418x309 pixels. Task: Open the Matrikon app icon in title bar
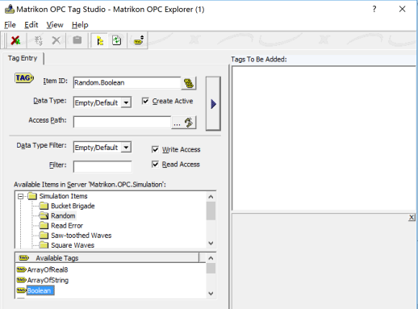point(10,9)
